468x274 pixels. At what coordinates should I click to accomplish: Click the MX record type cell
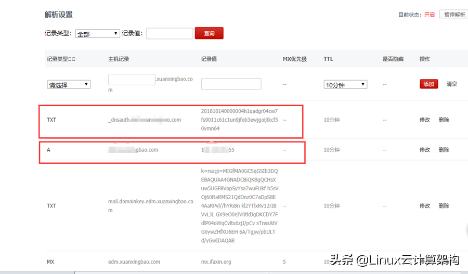[50, 262]
